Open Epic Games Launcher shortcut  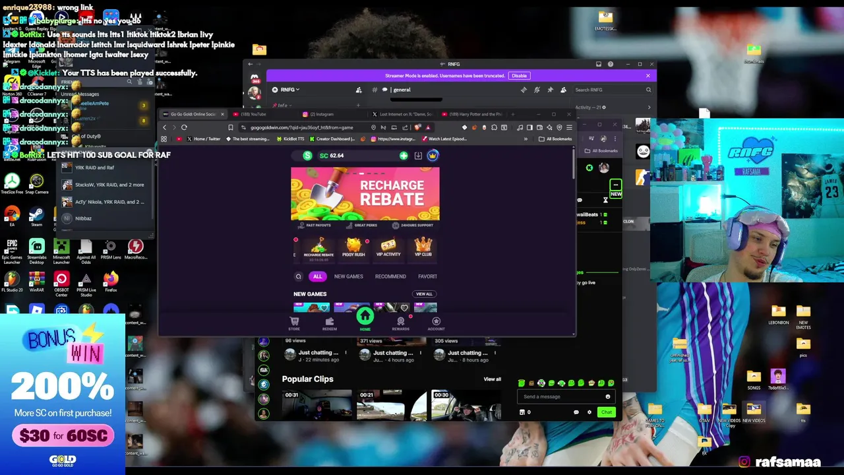tap(12, 251)
